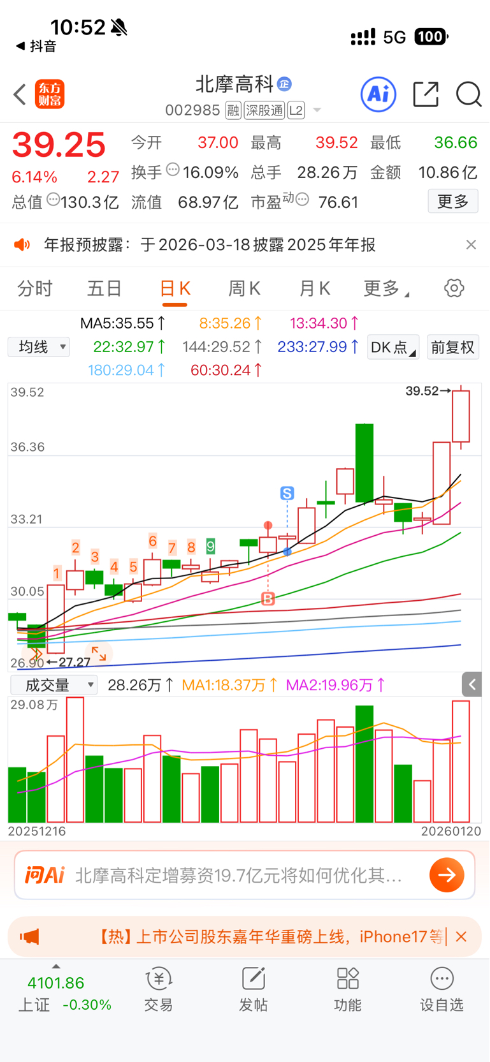The height and width of the screenshot is (1062, 490).
Task: Click the 更多 quote details button
Action: 453,202
